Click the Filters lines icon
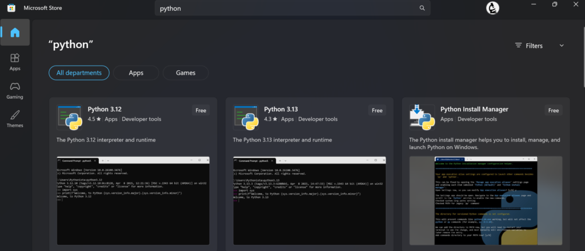The height and width of the screenshot is (251, 585). tap(518, 46)
